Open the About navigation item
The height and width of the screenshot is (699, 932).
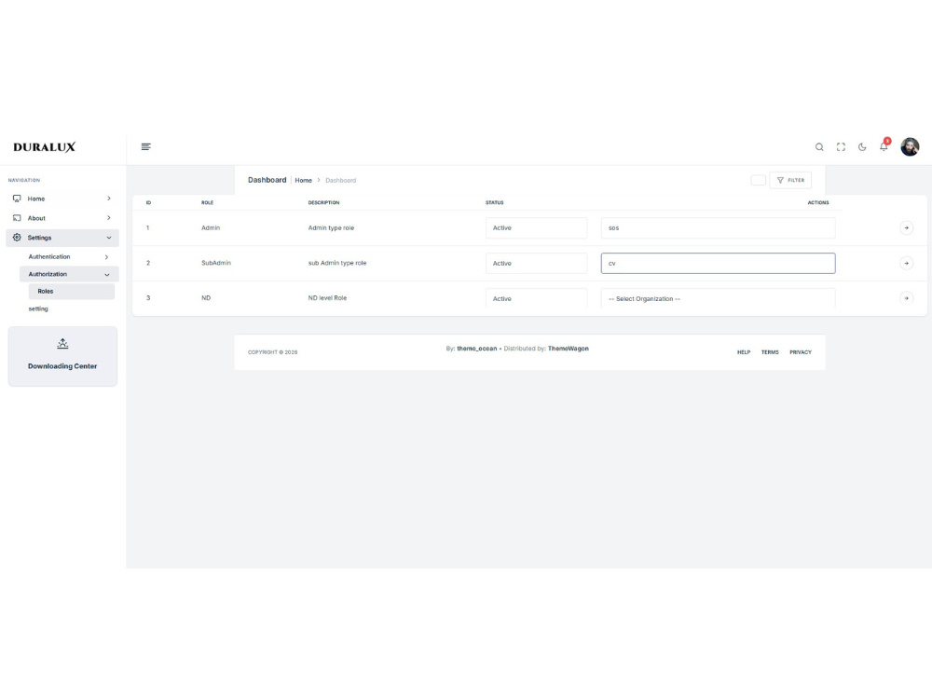click(62, 218)
